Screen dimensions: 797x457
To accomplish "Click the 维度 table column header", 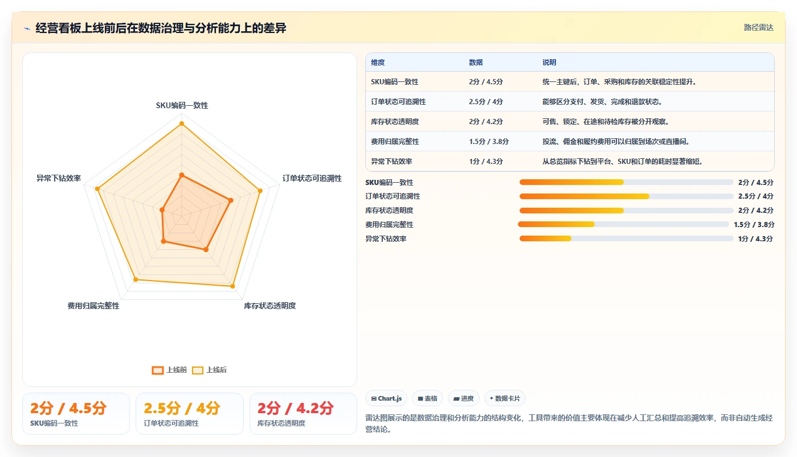I will pyautogui.click(x=378, y=63).
